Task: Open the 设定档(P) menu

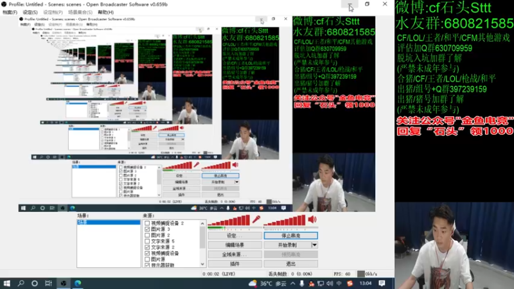Action: [x=53, y=12]
